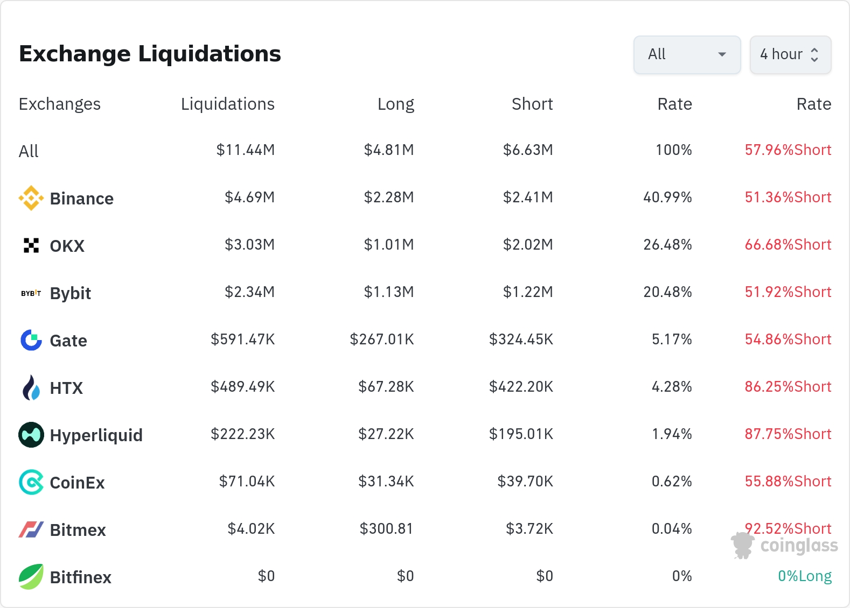Click the Exchanges column header
Image resolution: width=850 pixels, height=608 pixels.
click(60, 104)
